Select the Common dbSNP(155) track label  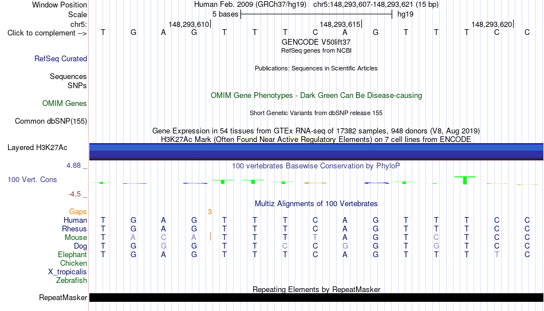[x=50, y=121]
